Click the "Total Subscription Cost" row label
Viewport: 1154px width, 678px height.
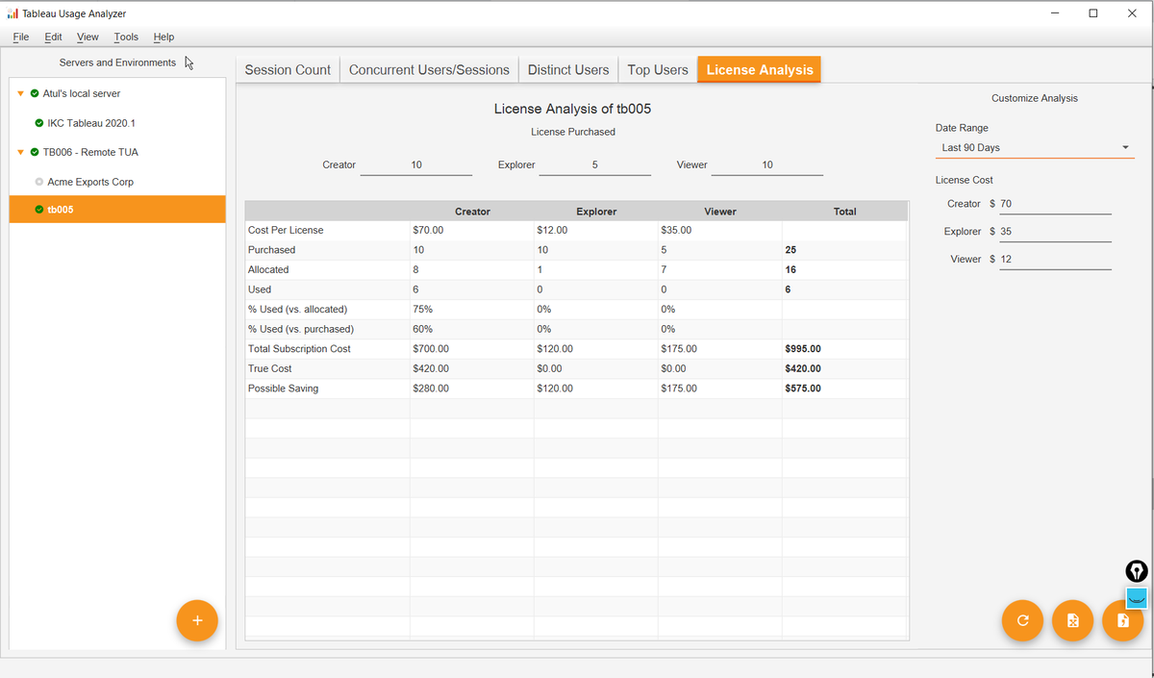pos(299,349)
